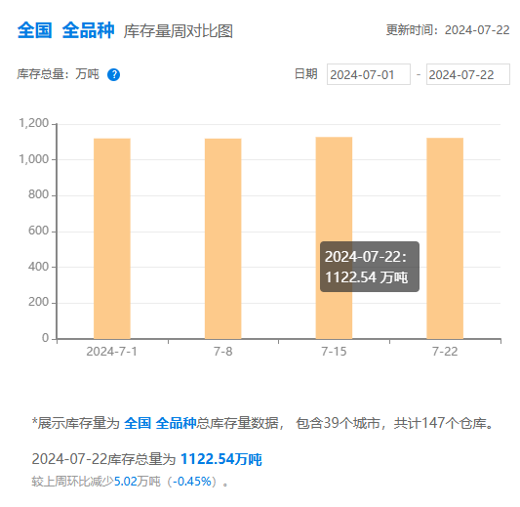Click the 5.02万吨 decrease value

[138, 482]
